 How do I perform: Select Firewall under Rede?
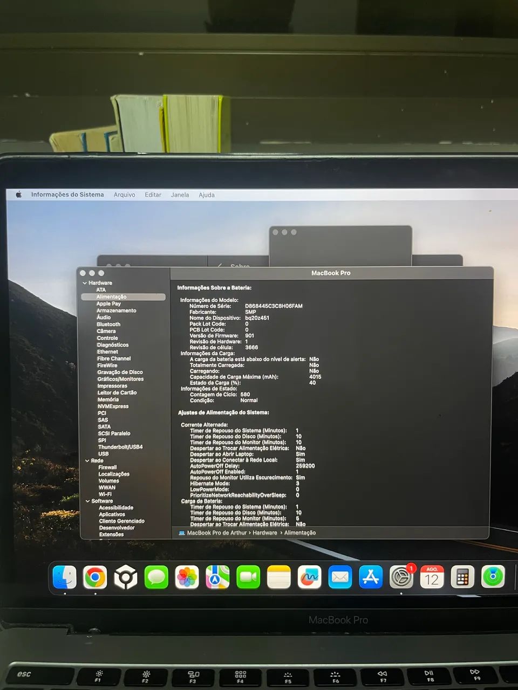[x=107, y=467]
